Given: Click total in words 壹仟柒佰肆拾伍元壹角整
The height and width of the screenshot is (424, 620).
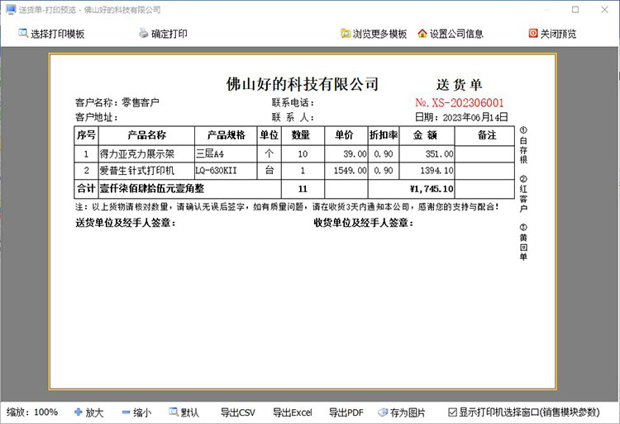Looking at the screenshot, I should (152, 189).
